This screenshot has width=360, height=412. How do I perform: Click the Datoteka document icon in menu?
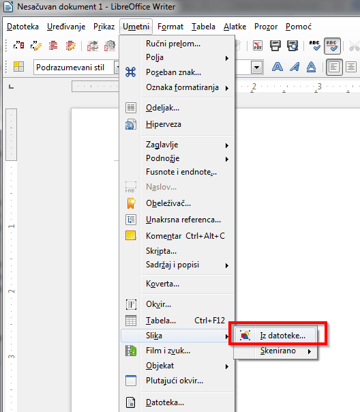point(131,402)
